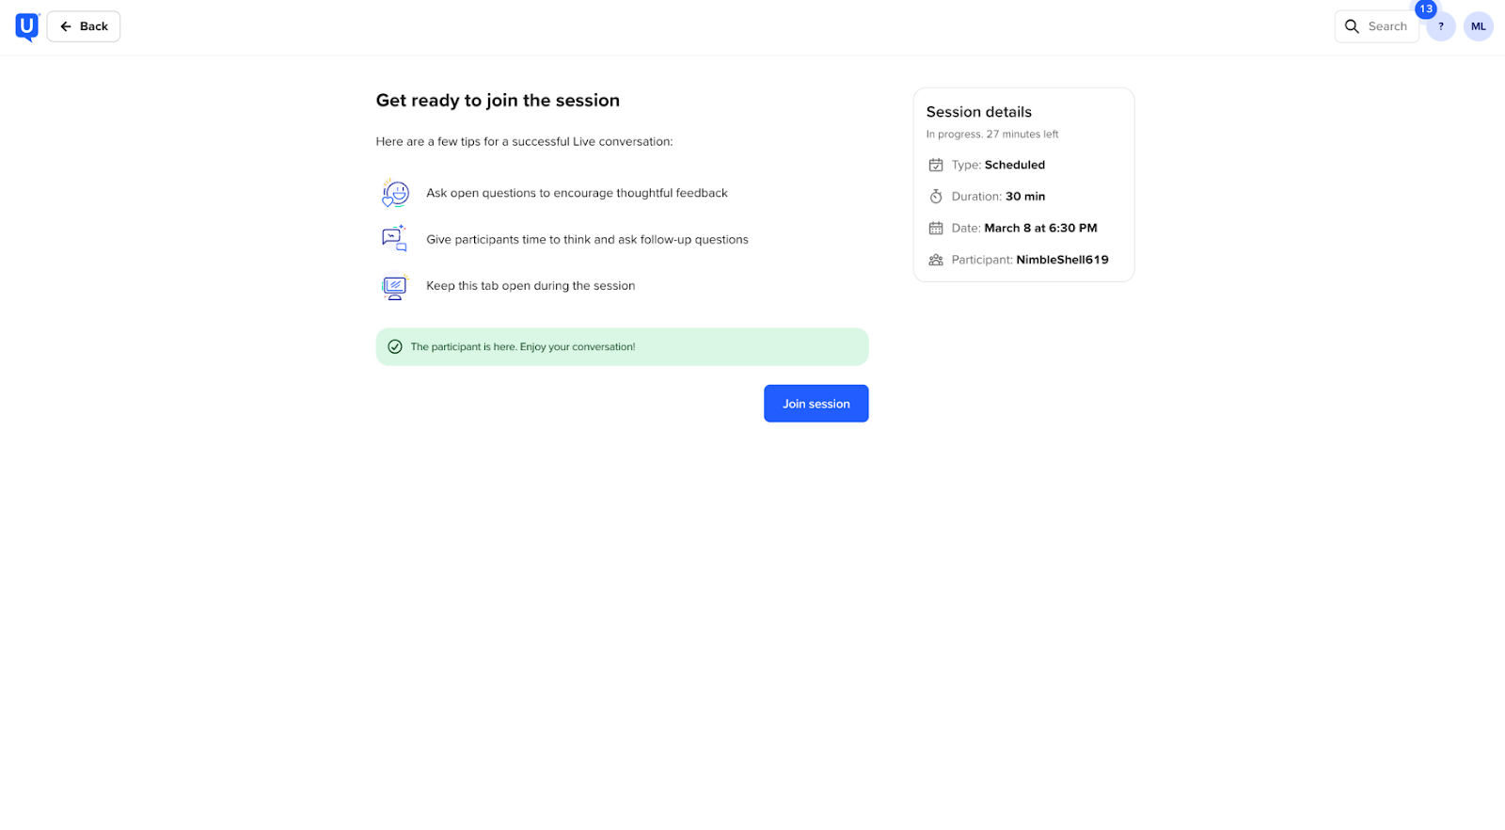This screenshot has width=1505, height=830.
Task: Click the calendar-check icon next to Type
Action: coord(936,165)
